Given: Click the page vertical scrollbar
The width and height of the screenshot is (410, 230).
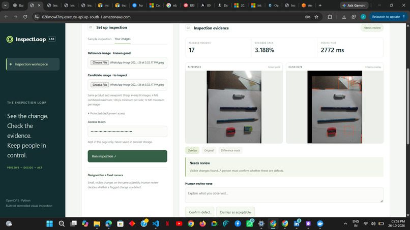Looking at the screenshot, I should (407, 106).
